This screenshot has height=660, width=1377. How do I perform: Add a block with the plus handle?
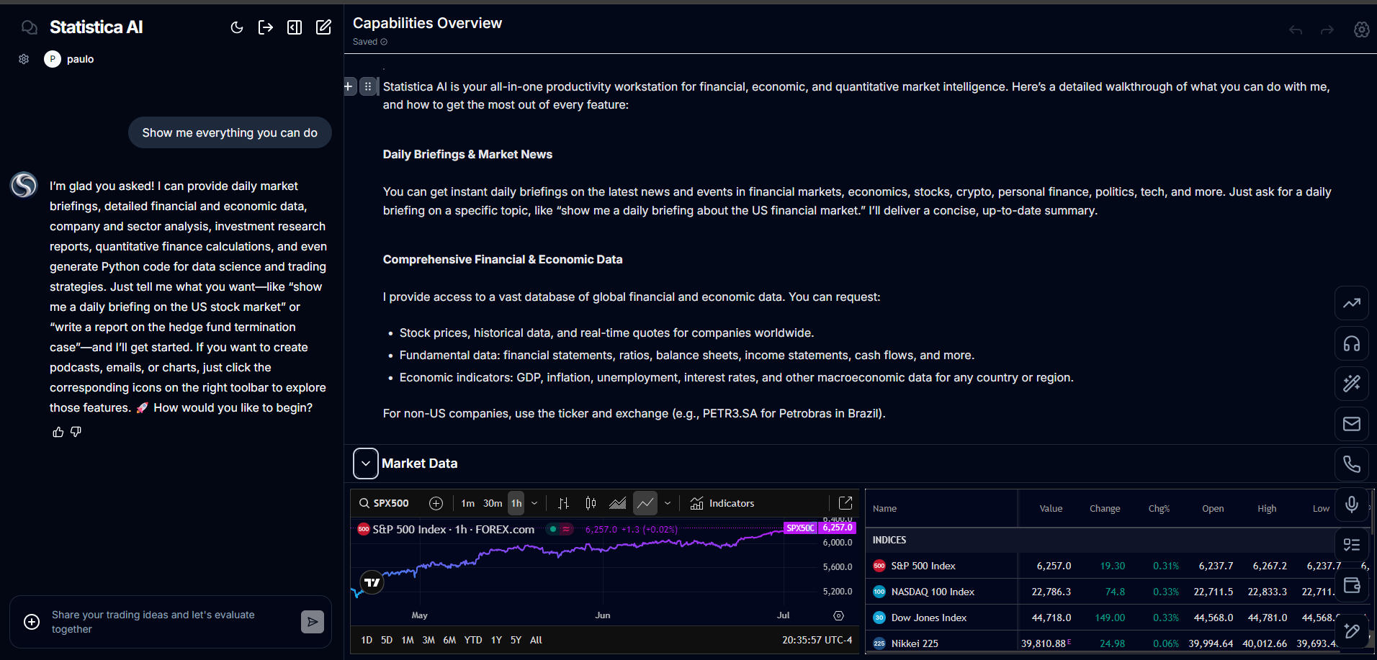coord(349,86)
